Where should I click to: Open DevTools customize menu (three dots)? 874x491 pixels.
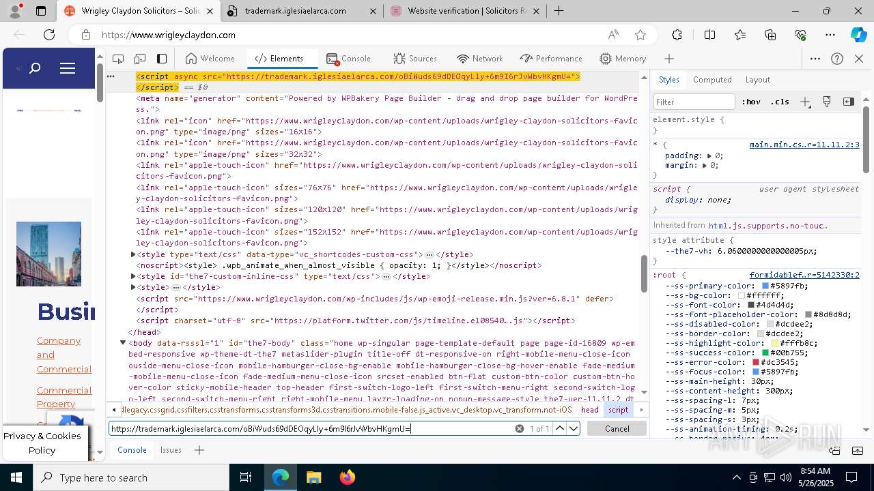coord(815,59)
